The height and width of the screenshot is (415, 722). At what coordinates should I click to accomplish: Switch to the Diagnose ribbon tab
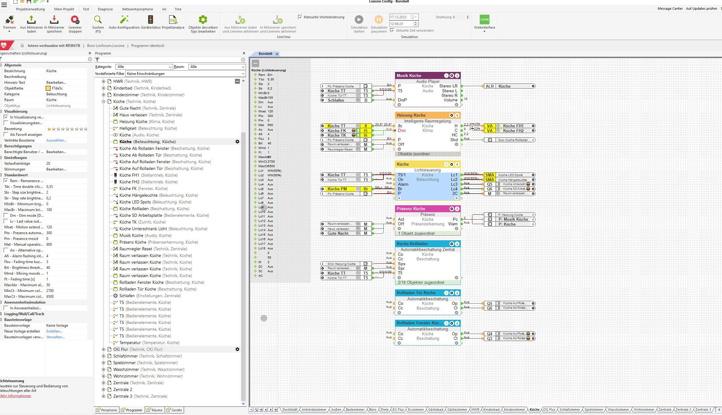tap(105, 9)
